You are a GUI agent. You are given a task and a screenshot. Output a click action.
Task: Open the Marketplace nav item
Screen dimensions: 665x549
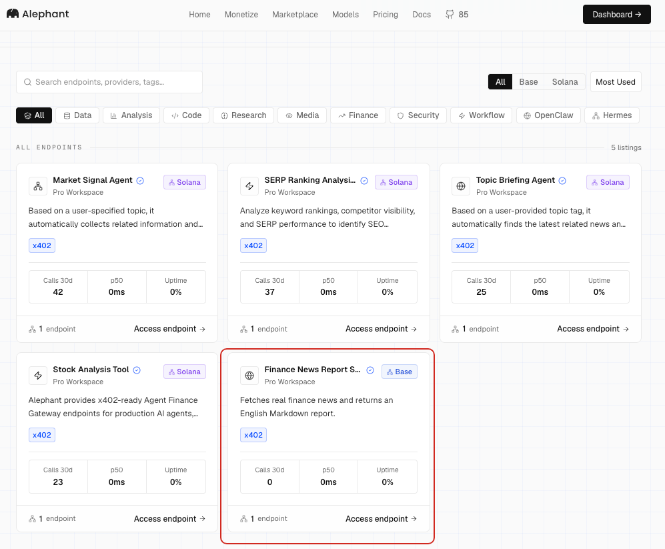pos(295,15)
